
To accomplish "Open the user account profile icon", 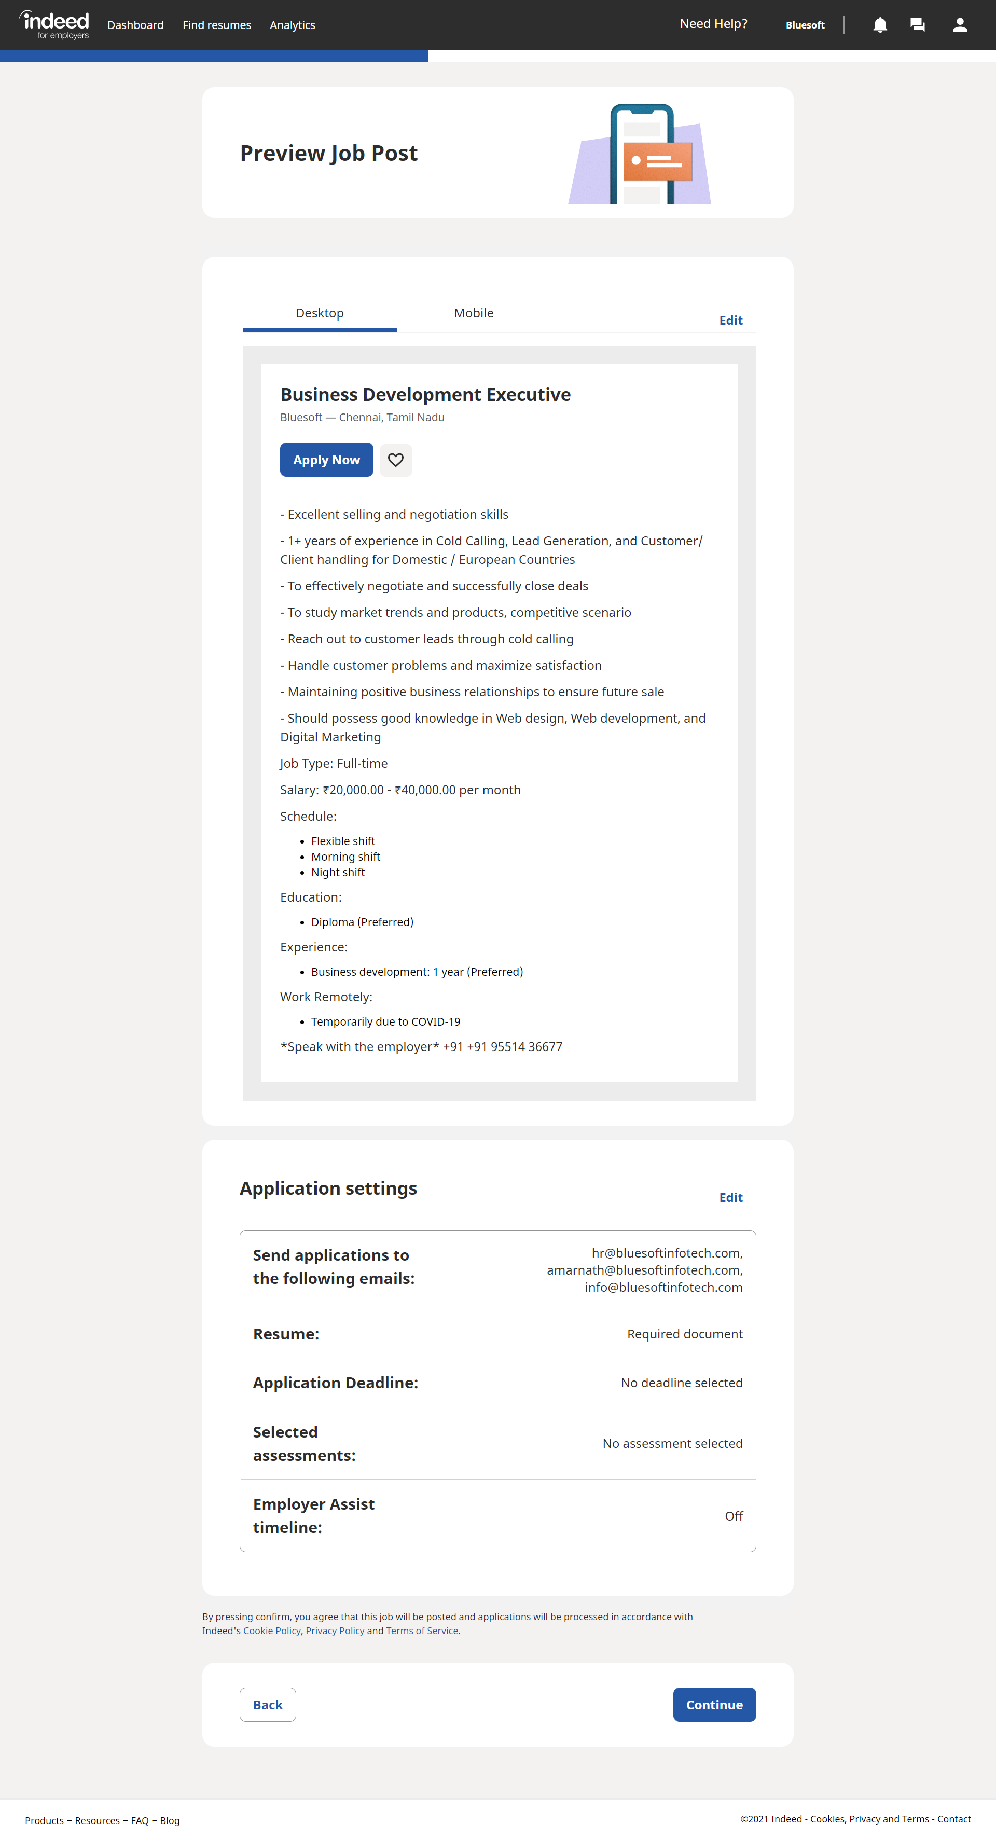I will click(960, 25).
